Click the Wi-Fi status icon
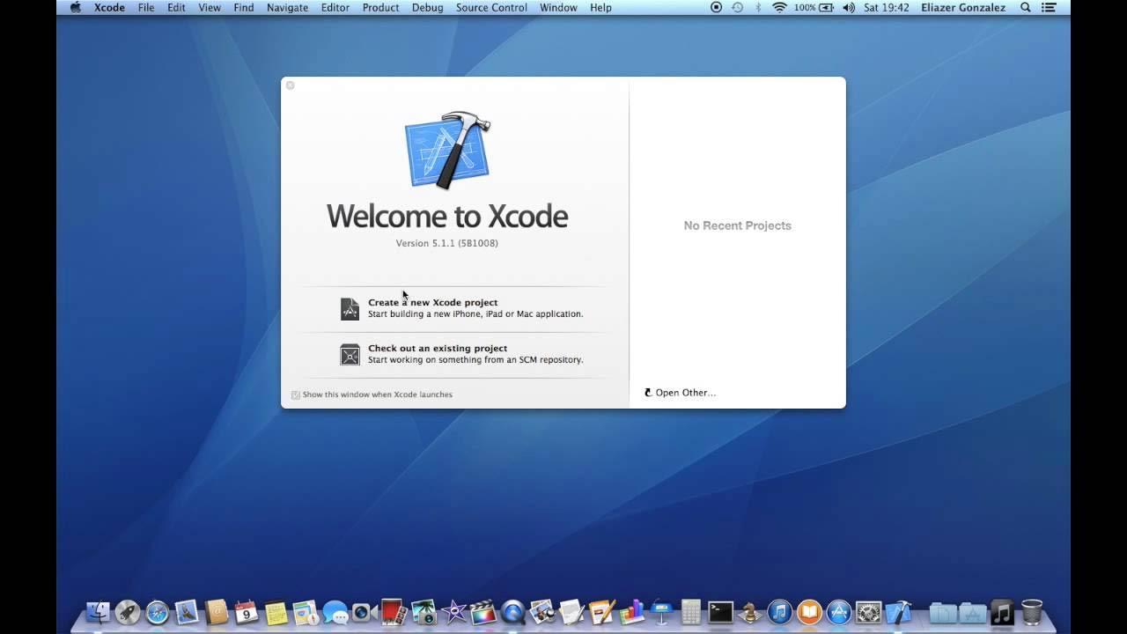The image size is (1127, 634). [779, 7]
